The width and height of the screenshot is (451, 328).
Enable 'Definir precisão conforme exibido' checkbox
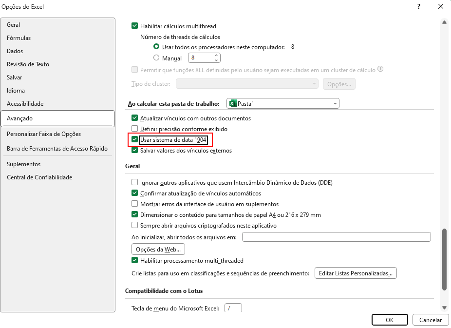pos(135,129)
